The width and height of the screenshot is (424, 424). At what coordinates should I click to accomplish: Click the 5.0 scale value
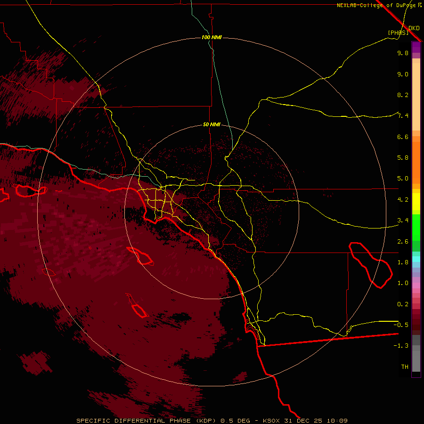403,179
